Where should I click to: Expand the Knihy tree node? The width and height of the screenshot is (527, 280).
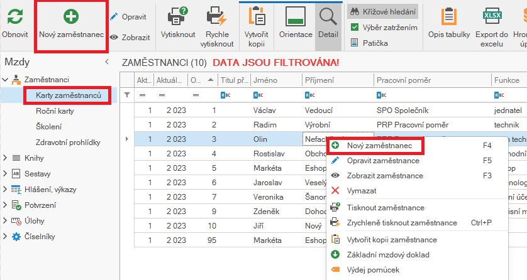pyautogui.click(x=5, y=158)
